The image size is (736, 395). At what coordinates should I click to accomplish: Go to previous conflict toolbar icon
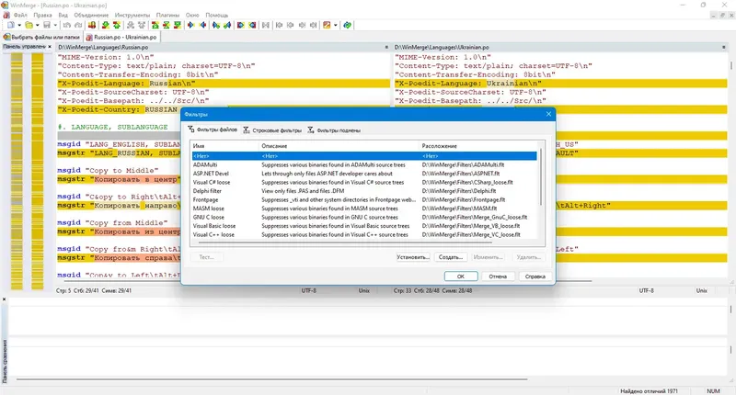[x=142, y=25]
